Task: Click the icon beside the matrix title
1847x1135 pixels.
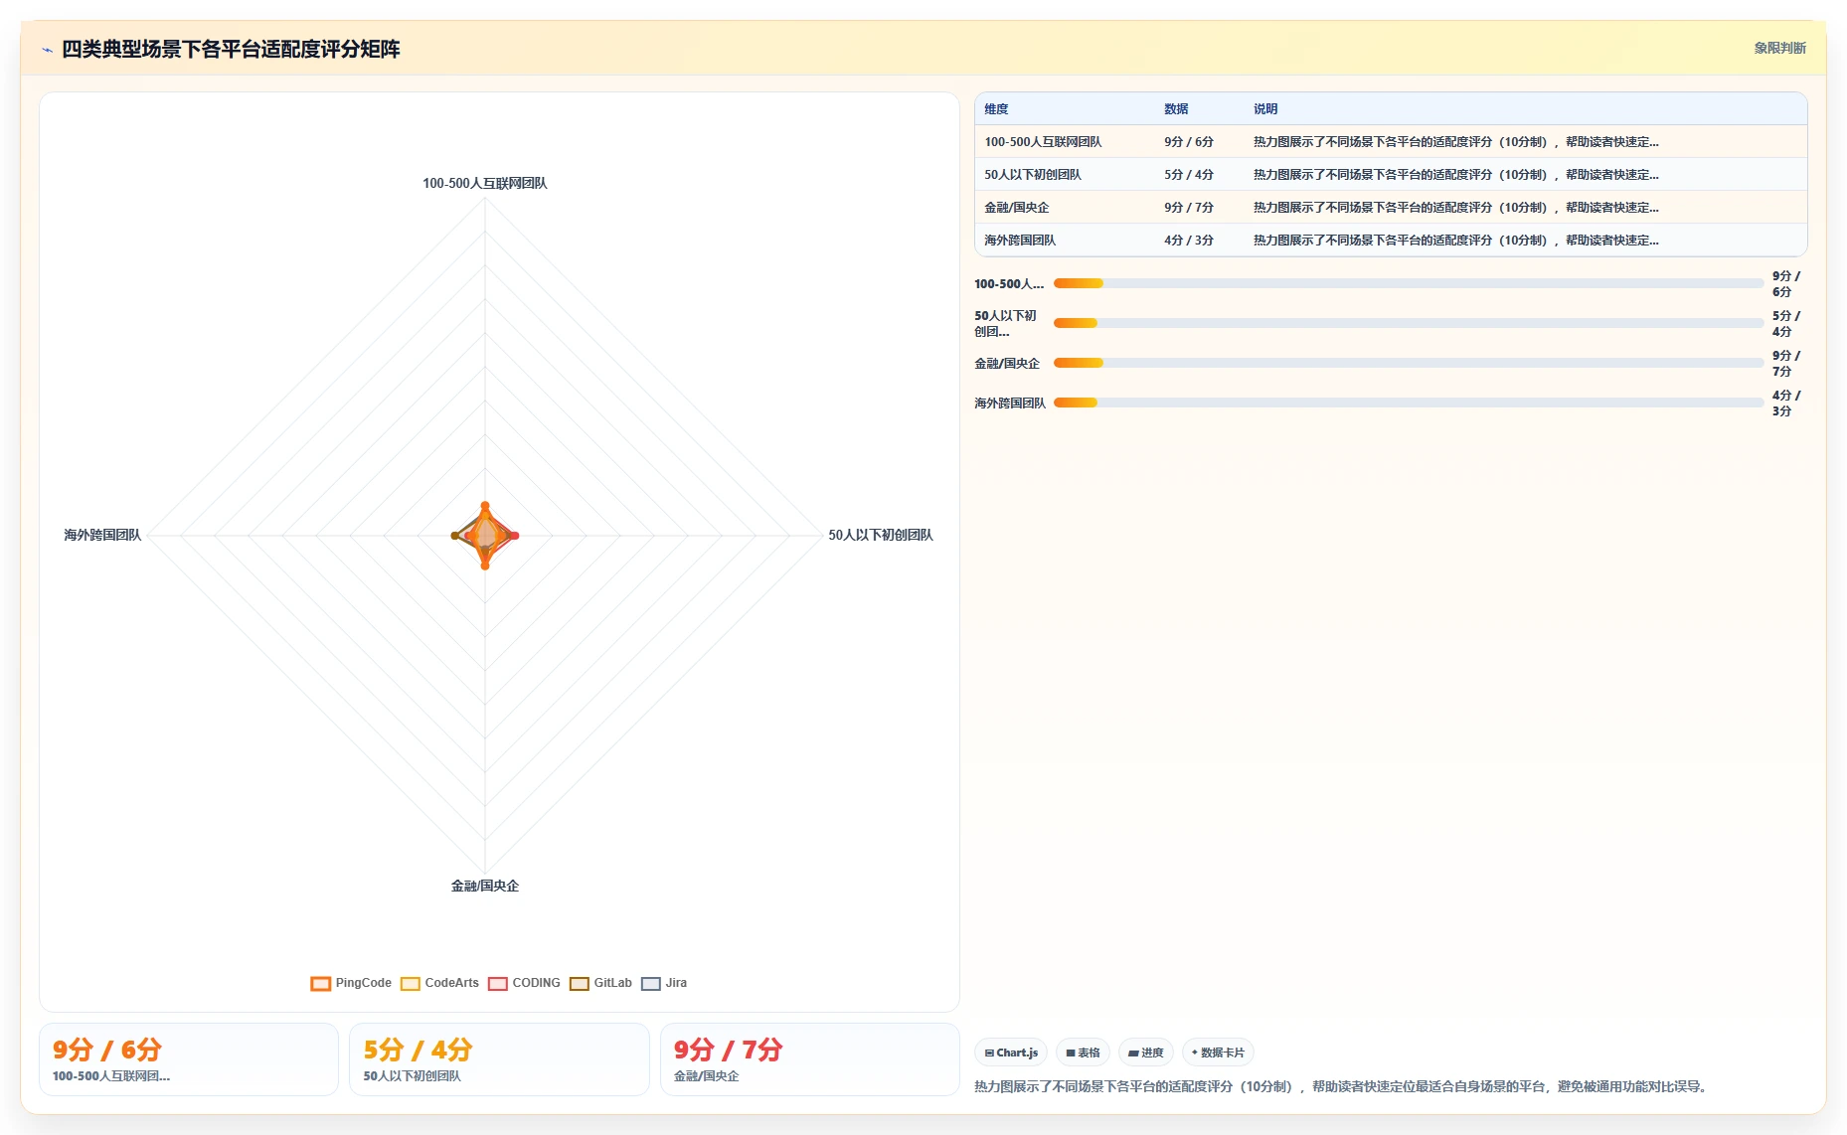Action: (47, 50)
